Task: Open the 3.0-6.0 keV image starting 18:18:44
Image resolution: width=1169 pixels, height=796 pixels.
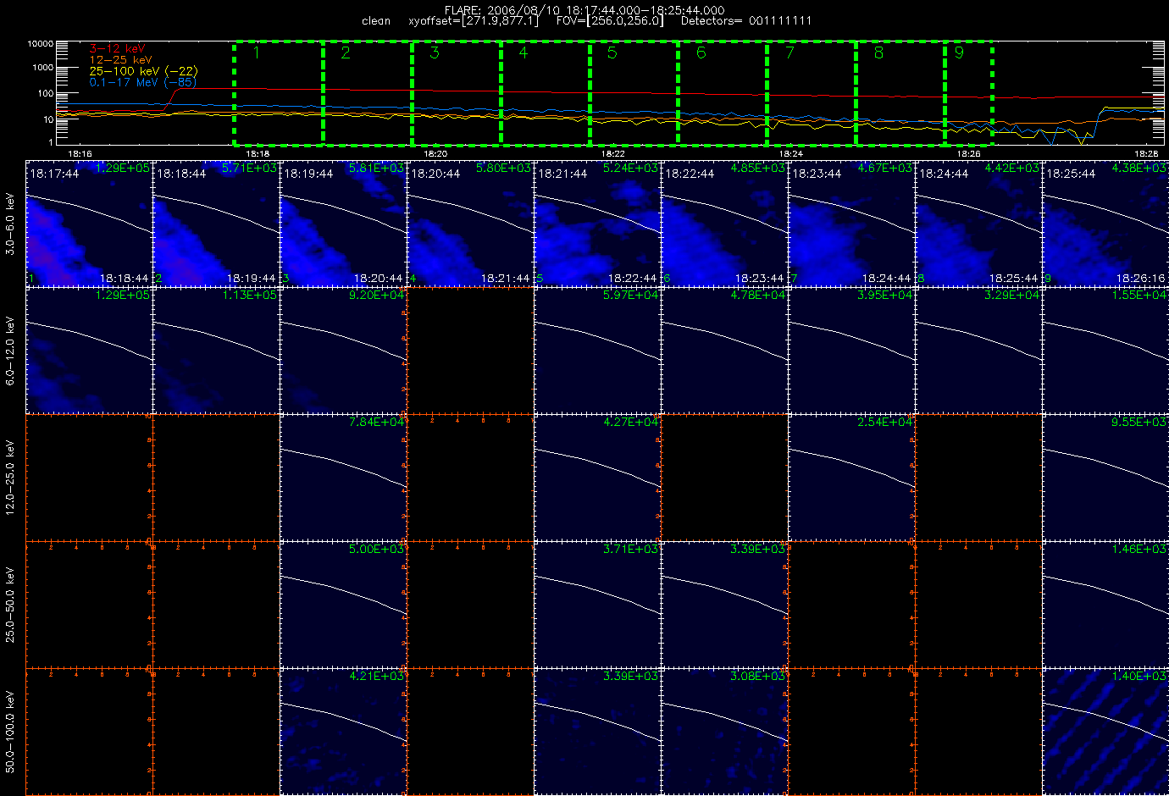Action: point(217,224)
